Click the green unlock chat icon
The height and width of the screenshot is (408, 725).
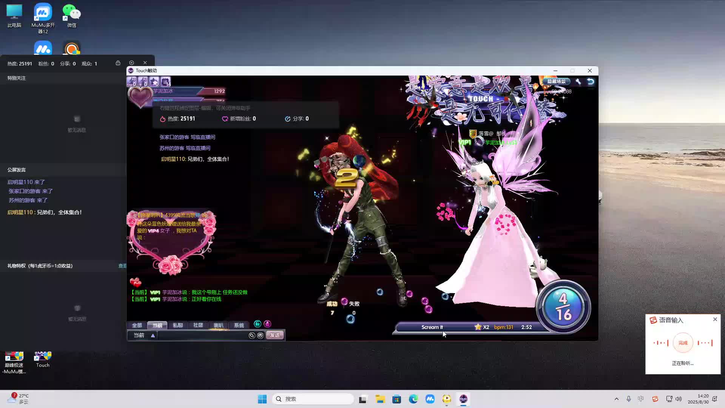pyautogui.click(x=258, y=324)
